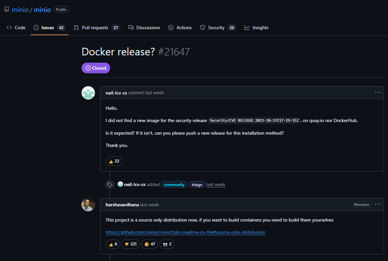388x261 pixels.
Task: Toggle thumbs up reaction with 22 votes
Action: [x=114, y=161]
